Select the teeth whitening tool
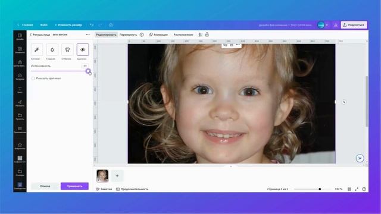Screen dimensions: 381x214 (67, 49)
